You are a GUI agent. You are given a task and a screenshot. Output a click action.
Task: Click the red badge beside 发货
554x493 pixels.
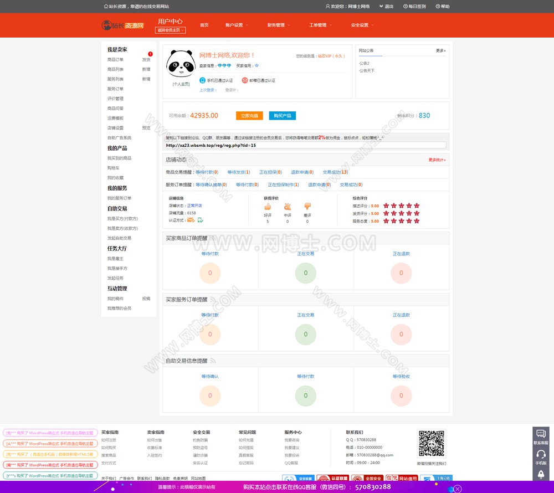(150, 54)
